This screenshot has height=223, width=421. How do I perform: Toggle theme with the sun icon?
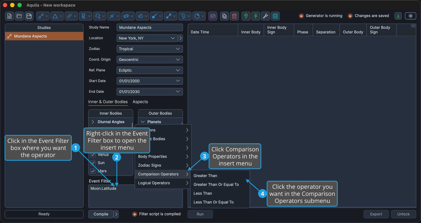tap(411, 16)
